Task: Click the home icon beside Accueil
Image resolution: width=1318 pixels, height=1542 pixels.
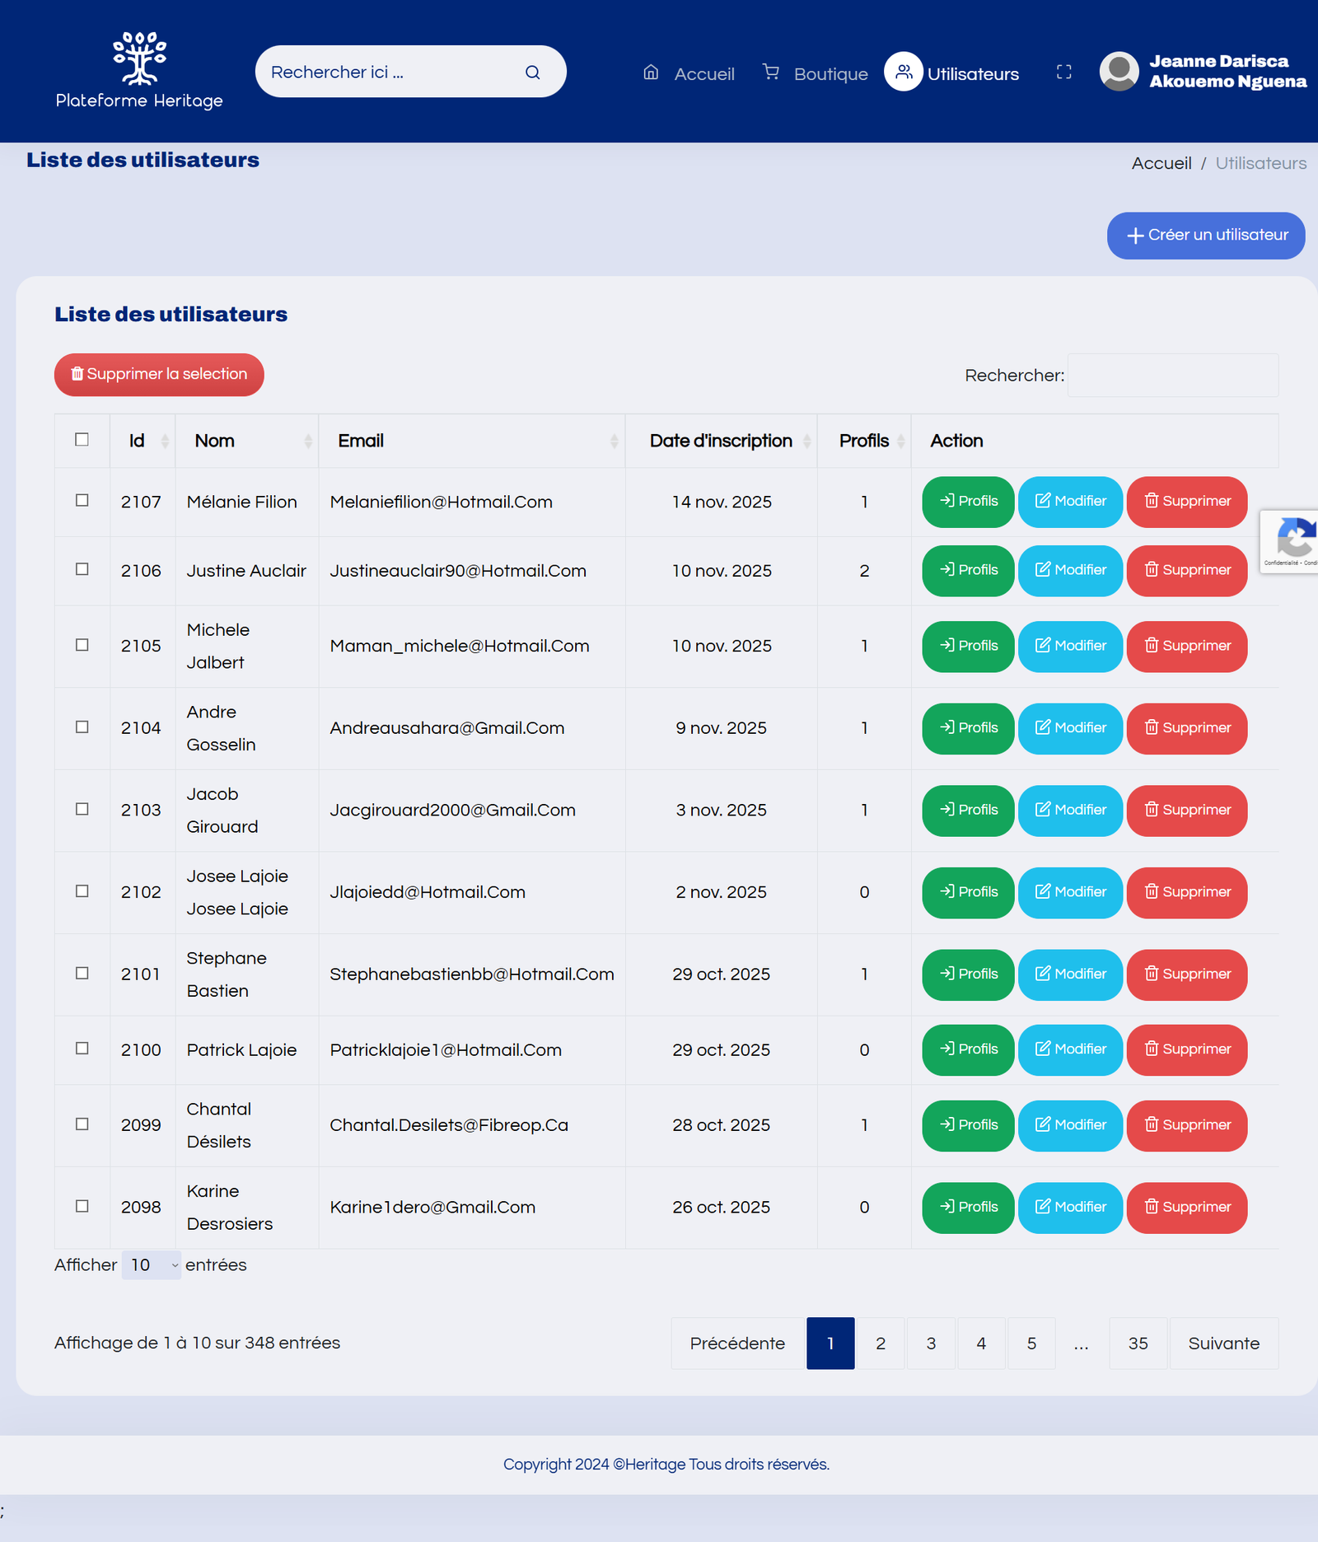Action: coord(651,72)
